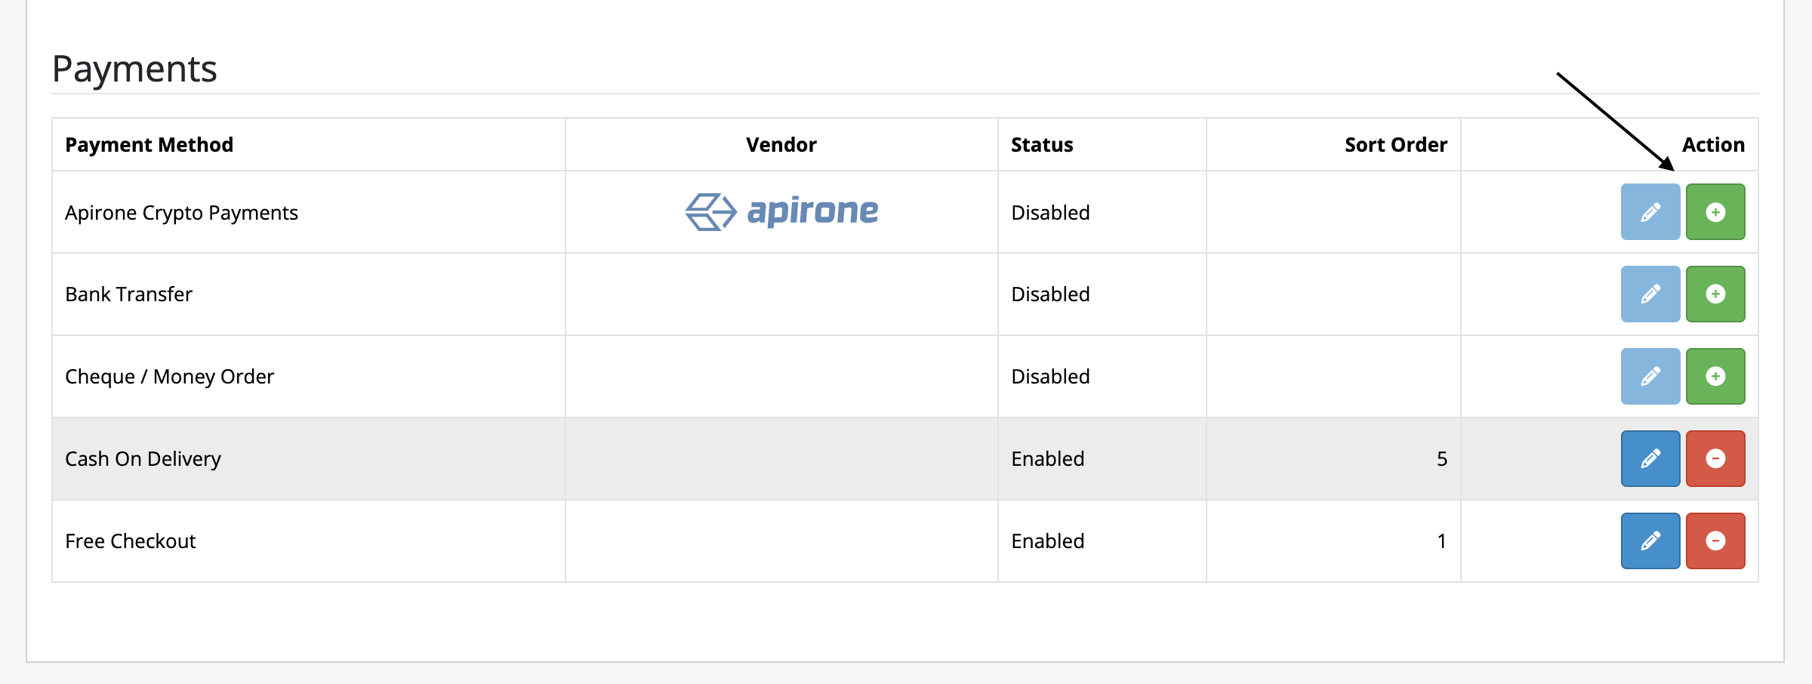Edit Apirone Crypto Payments with pencil icon

[x=1650, y=212]
